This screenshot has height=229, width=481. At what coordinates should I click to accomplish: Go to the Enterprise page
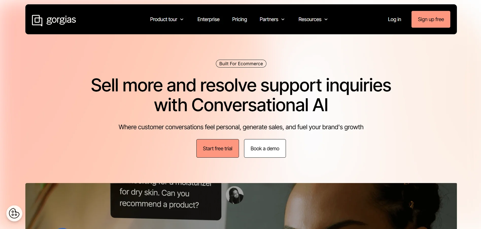[x=208, y=19]
